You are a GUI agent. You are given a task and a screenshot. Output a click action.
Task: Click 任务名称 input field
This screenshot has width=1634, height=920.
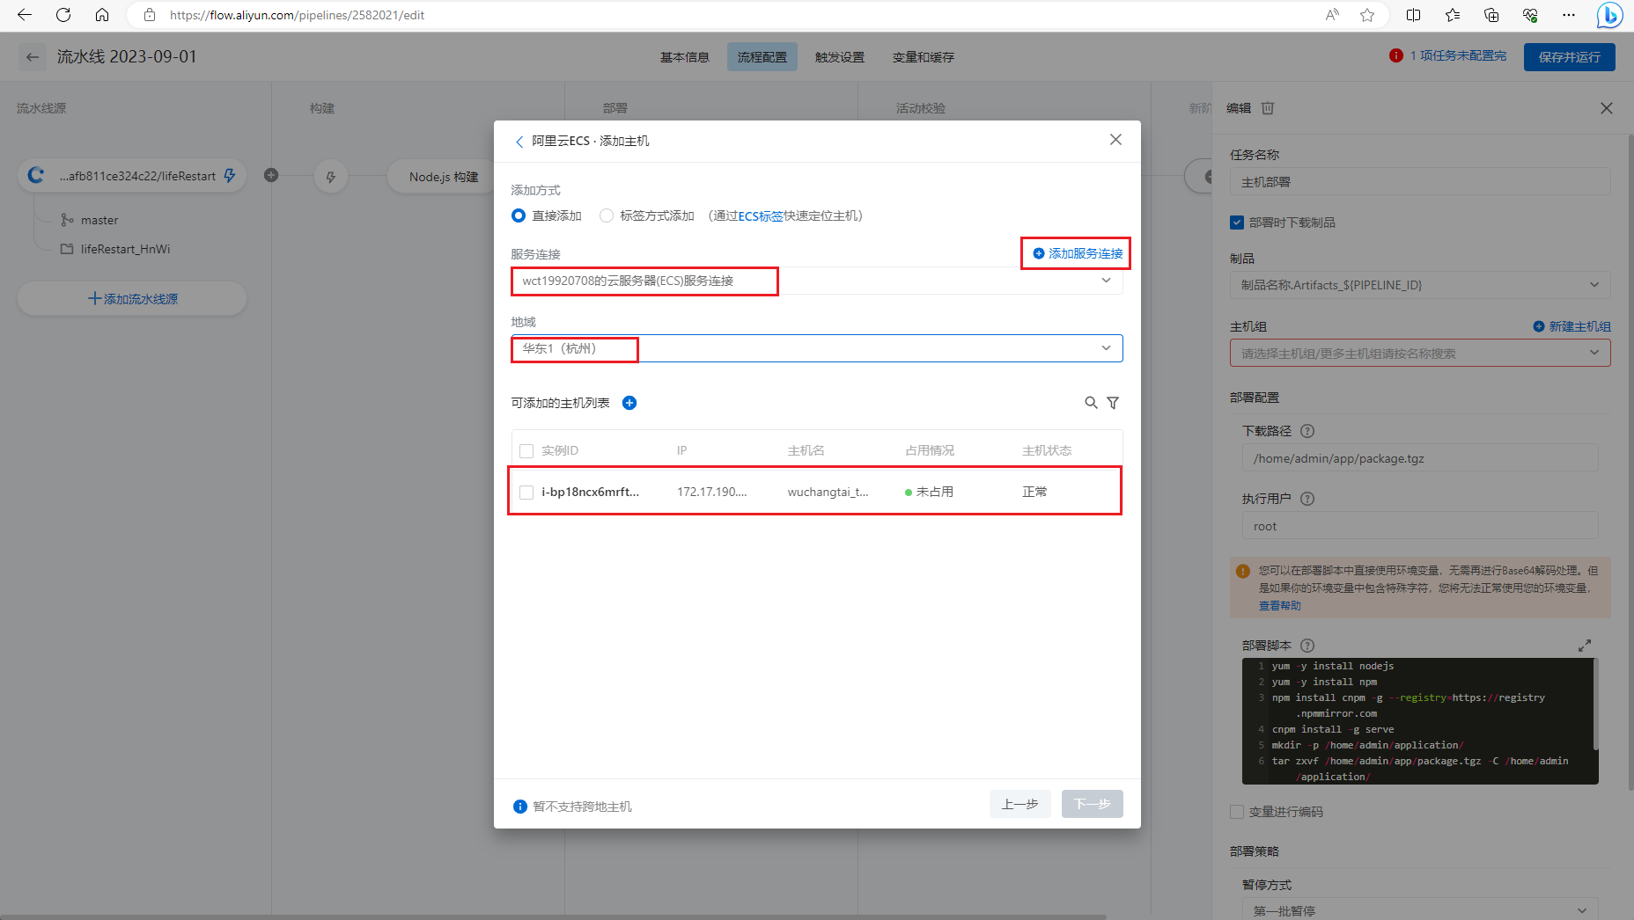click(1420, 182)
